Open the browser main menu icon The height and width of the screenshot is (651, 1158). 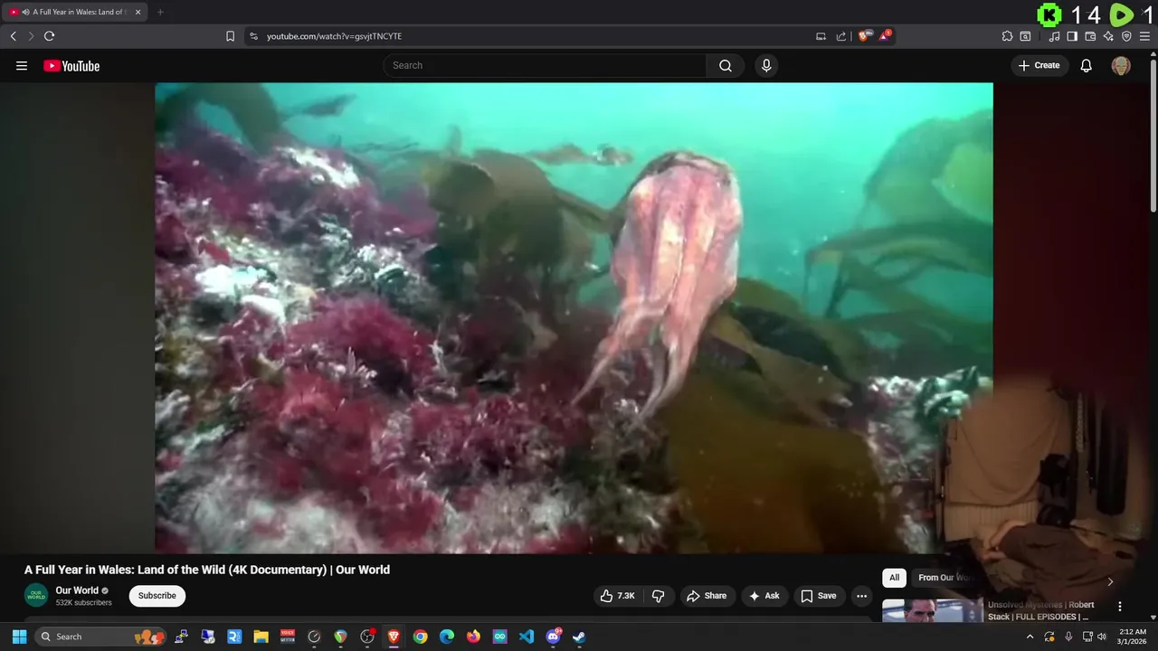point(1144,36)
